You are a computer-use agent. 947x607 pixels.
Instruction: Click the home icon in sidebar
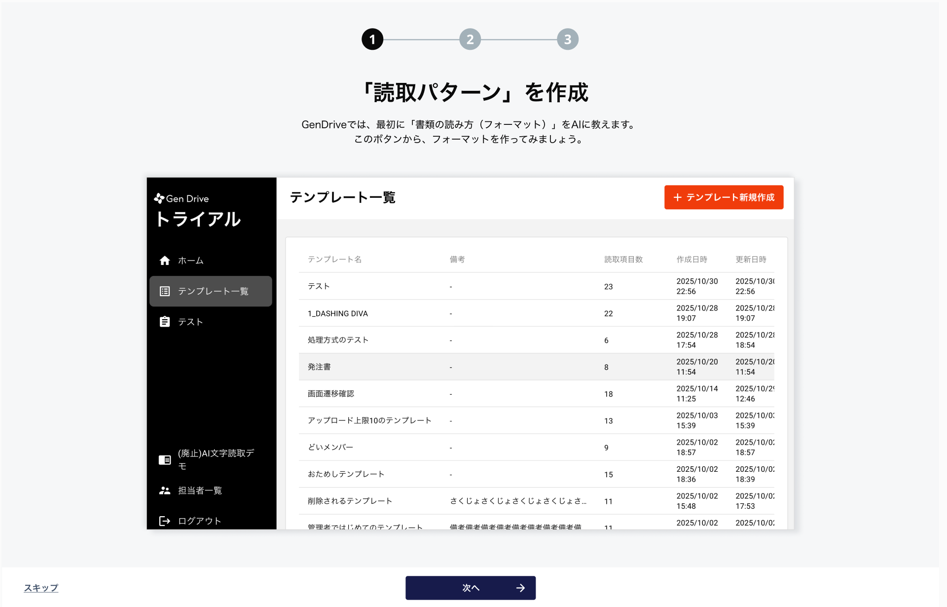coord(165,261)
